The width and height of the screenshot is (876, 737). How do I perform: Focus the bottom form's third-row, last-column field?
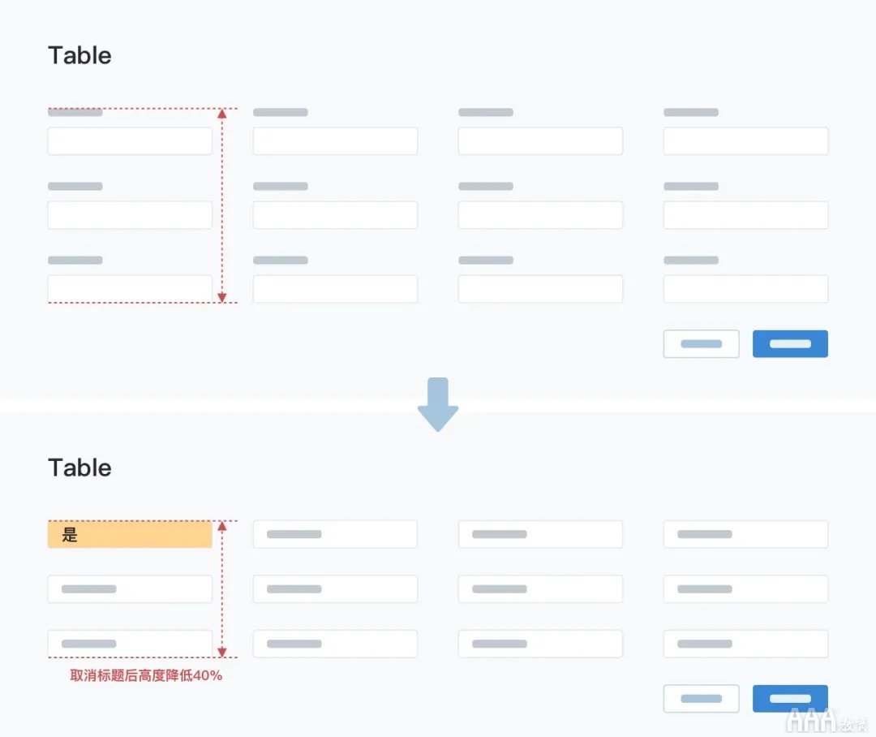(745, 644)
